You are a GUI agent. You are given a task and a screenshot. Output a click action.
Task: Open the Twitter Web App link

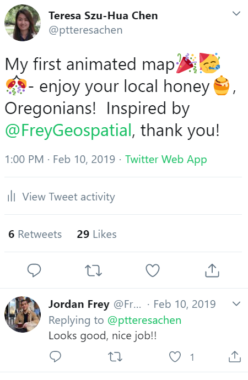(x=166, y=160)
